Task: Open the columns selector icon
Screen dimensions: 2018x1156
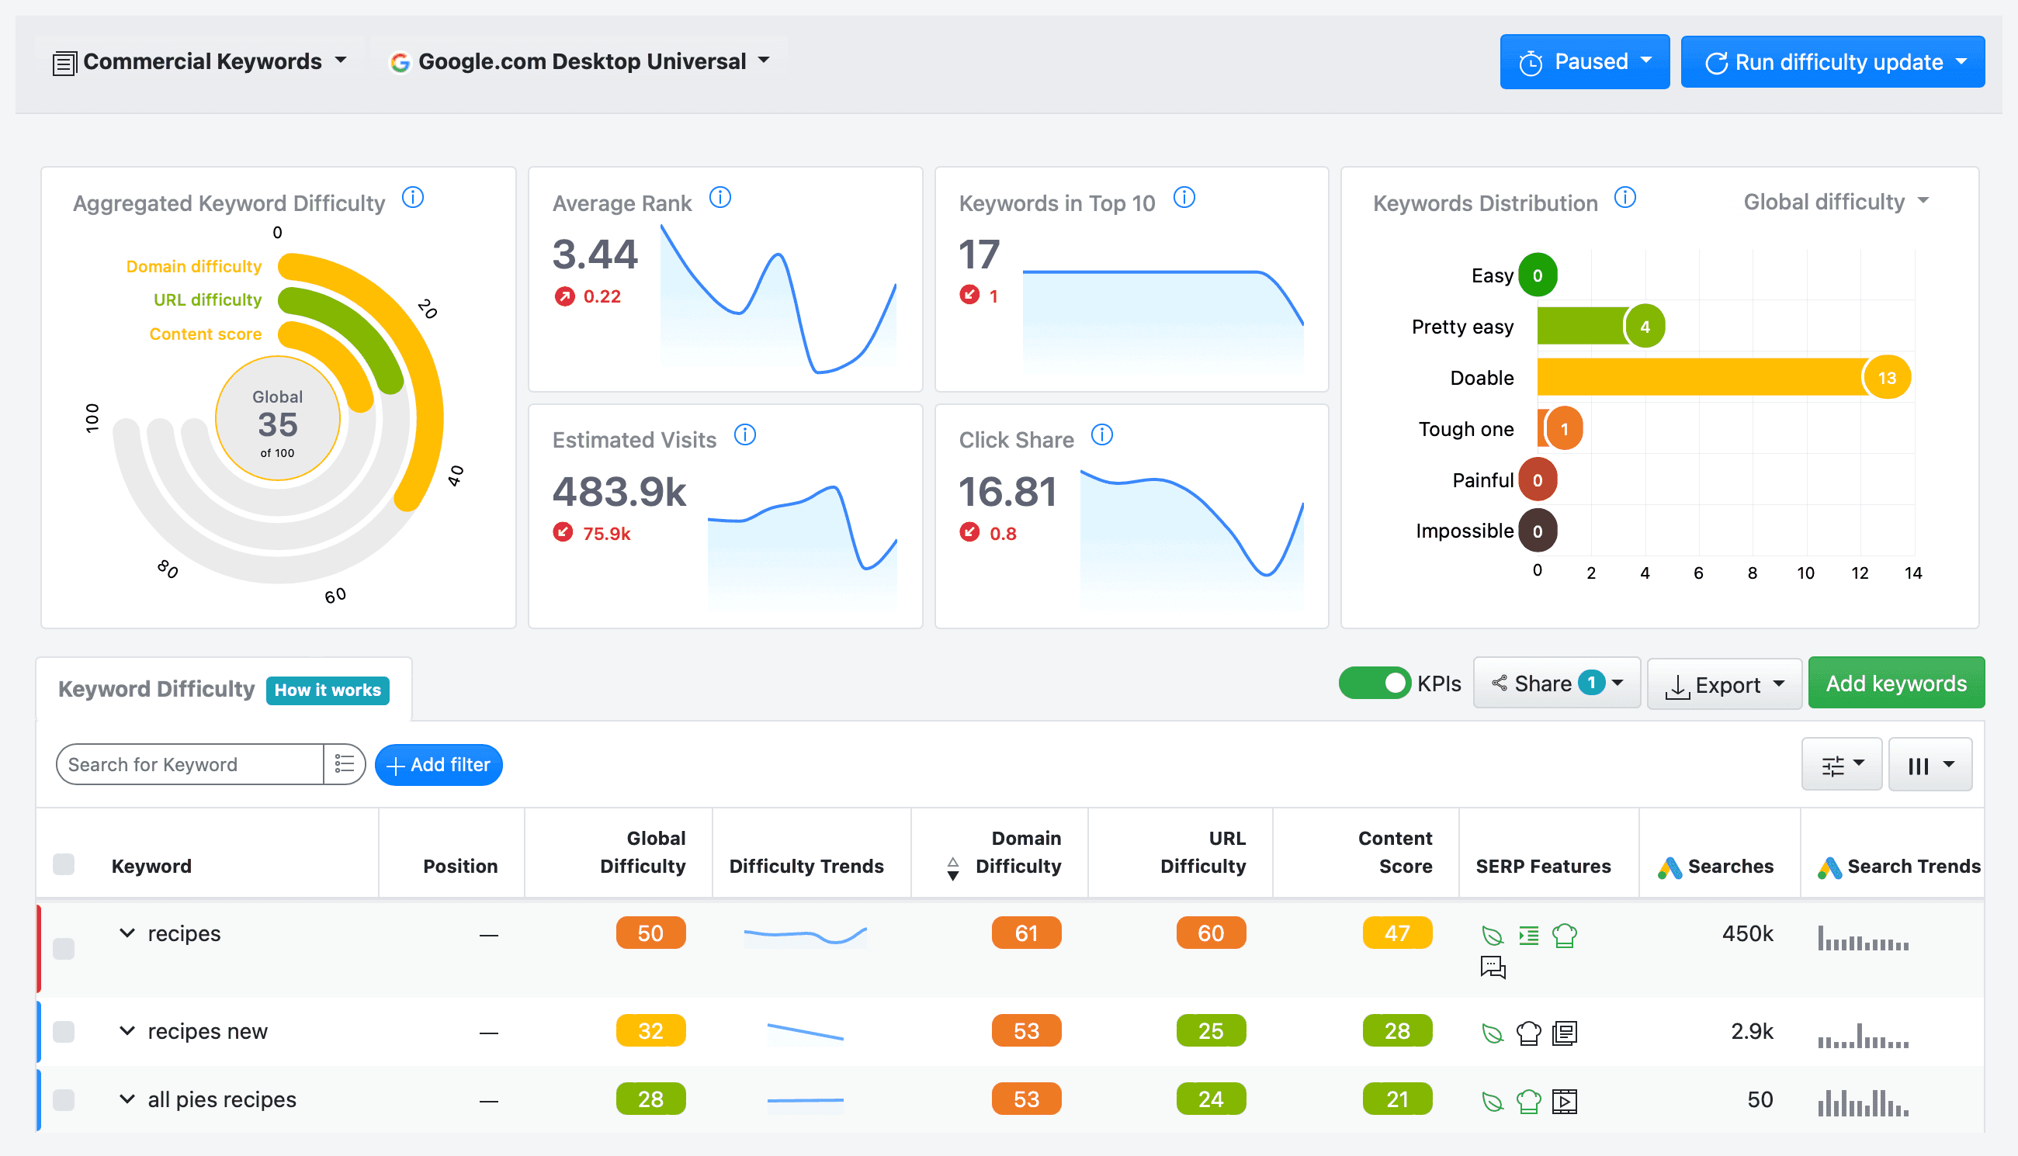Action: pyautogui.click(x=1930, y=764)
